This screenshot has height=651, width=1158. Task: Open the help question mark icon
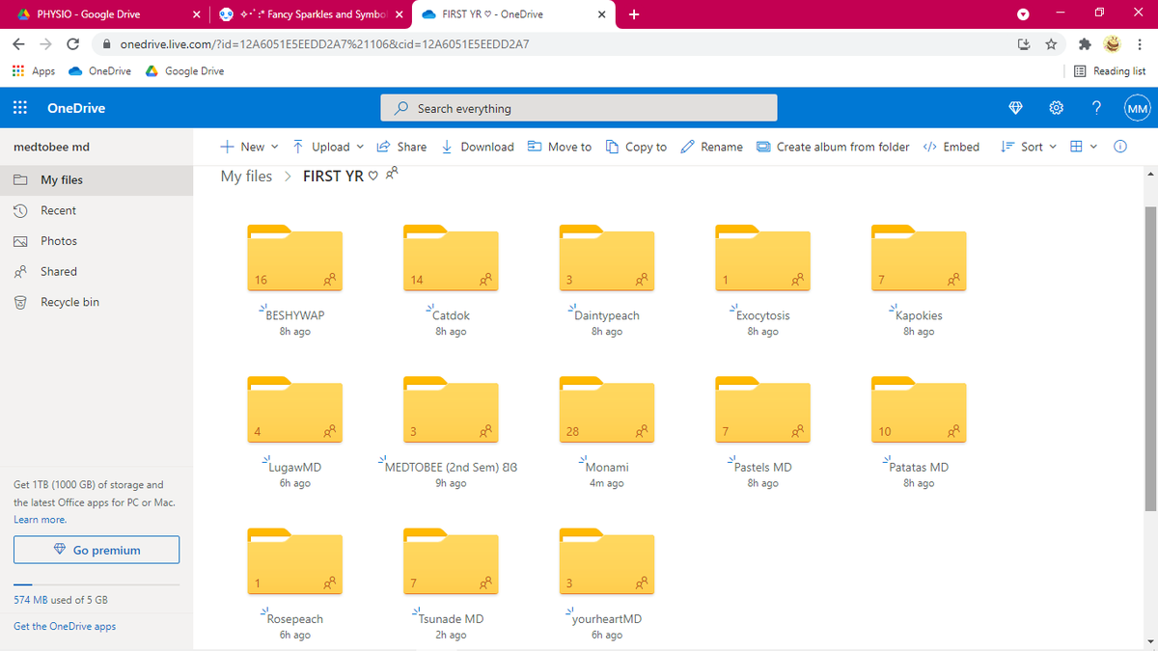[x=1096, y=108]
